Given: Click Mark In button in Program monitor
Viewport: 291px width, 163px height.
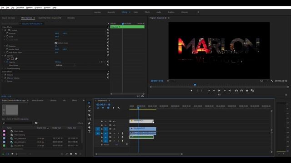Looking at the screenshot, I should (197, 91).
